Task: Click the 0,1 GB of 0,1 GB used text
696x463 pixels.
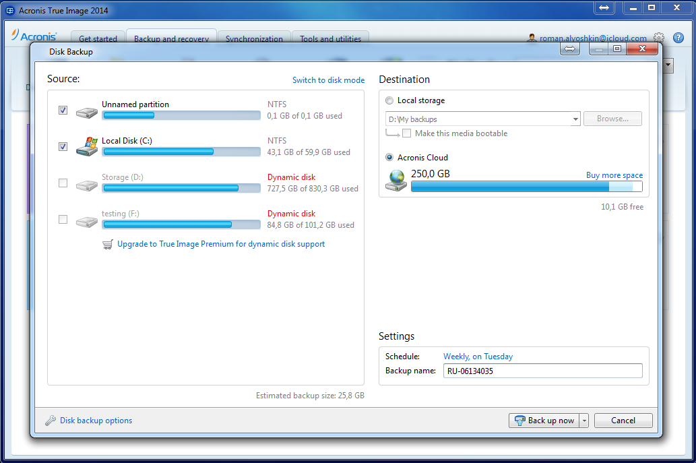Action: [x=305, y=116]
